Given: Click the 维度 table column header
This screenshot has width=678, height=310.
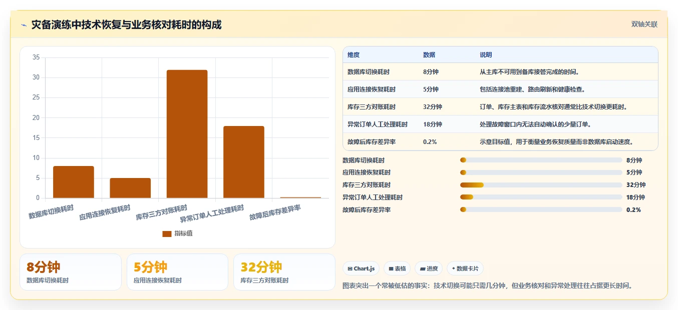Looking at the screenshot, I should 354,55.
